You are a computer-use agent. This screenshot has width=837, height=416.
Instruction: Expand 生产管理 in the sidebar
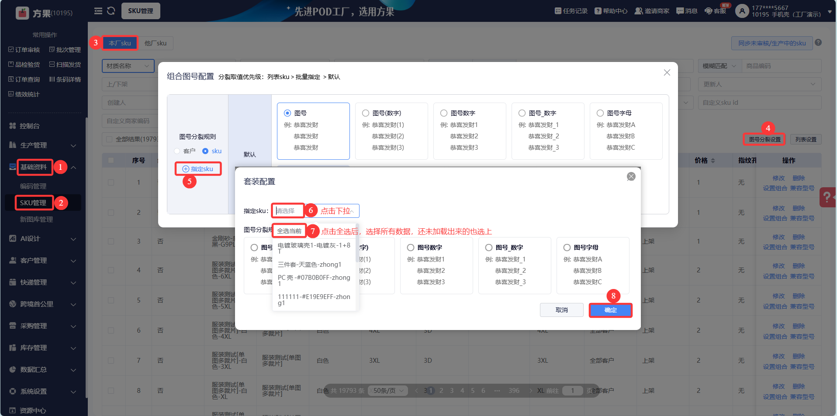[44, 145]
